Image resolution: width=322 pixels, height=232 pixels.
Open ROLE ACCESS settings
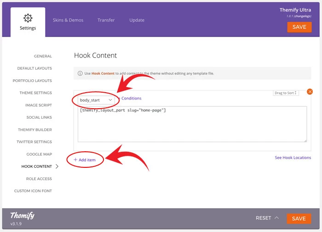[x=39, y=179]
